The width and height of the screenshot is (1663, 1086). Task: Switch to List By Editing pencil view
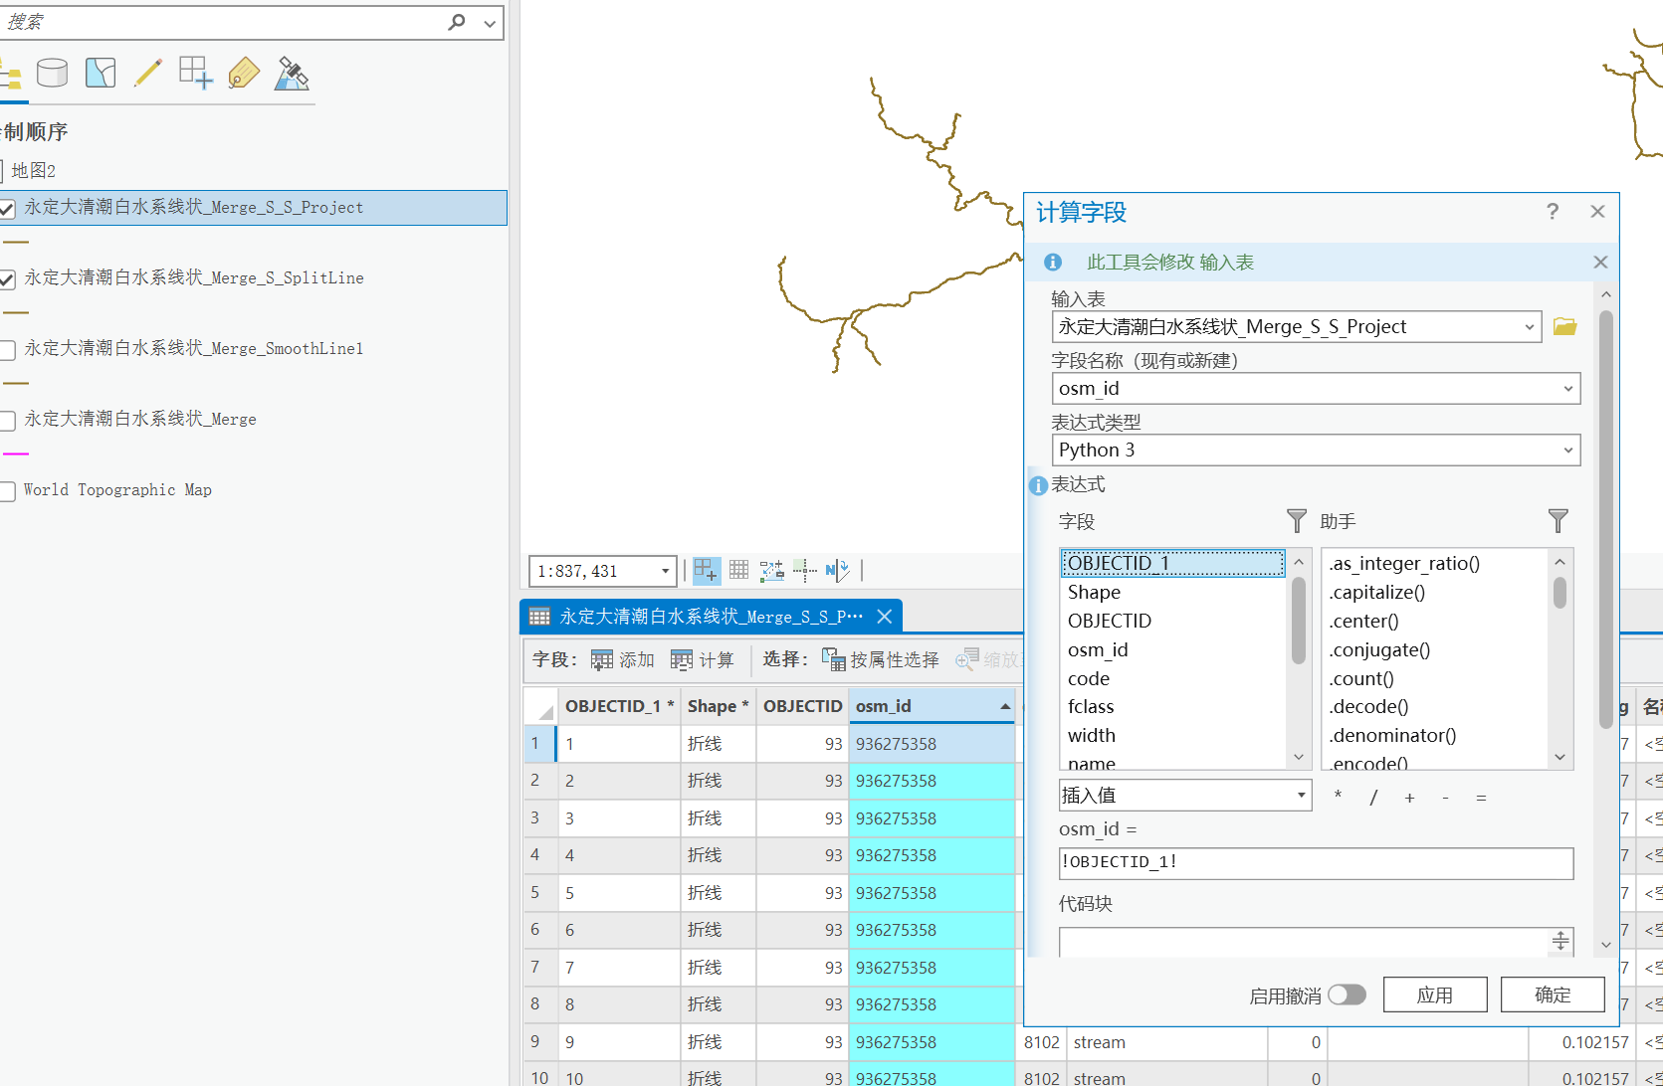tap(148, 73)
